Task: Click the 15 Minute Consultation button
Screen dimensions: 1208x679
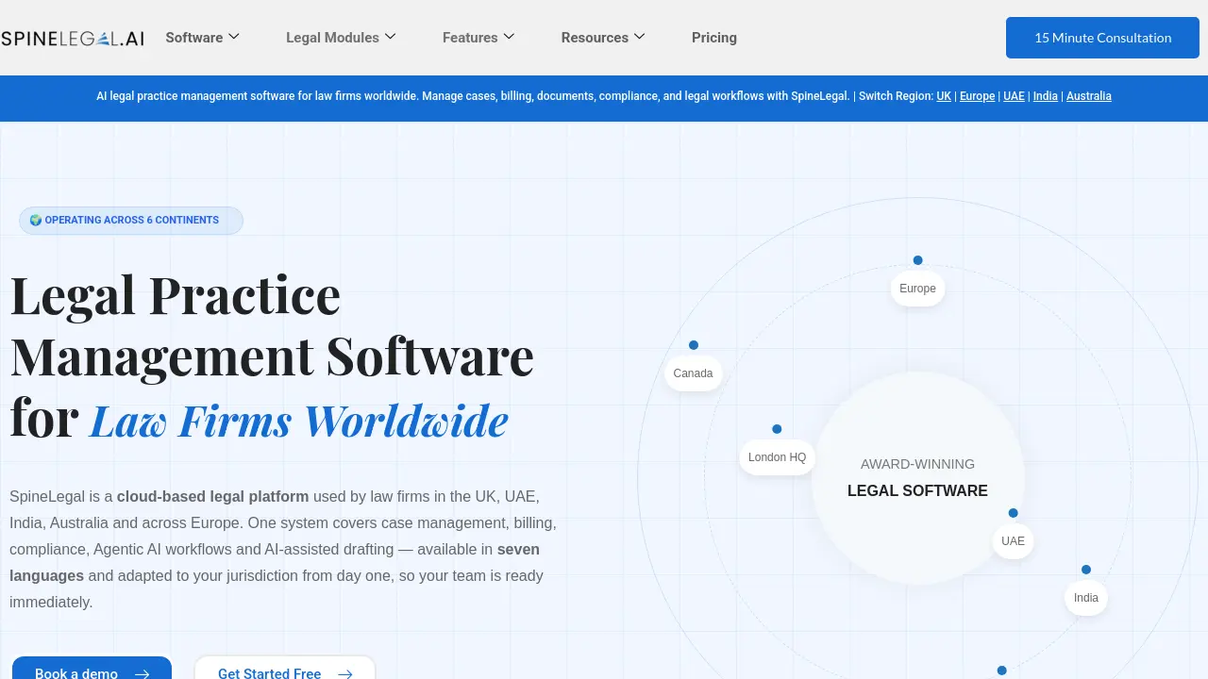Action: tap(1102, 38)
